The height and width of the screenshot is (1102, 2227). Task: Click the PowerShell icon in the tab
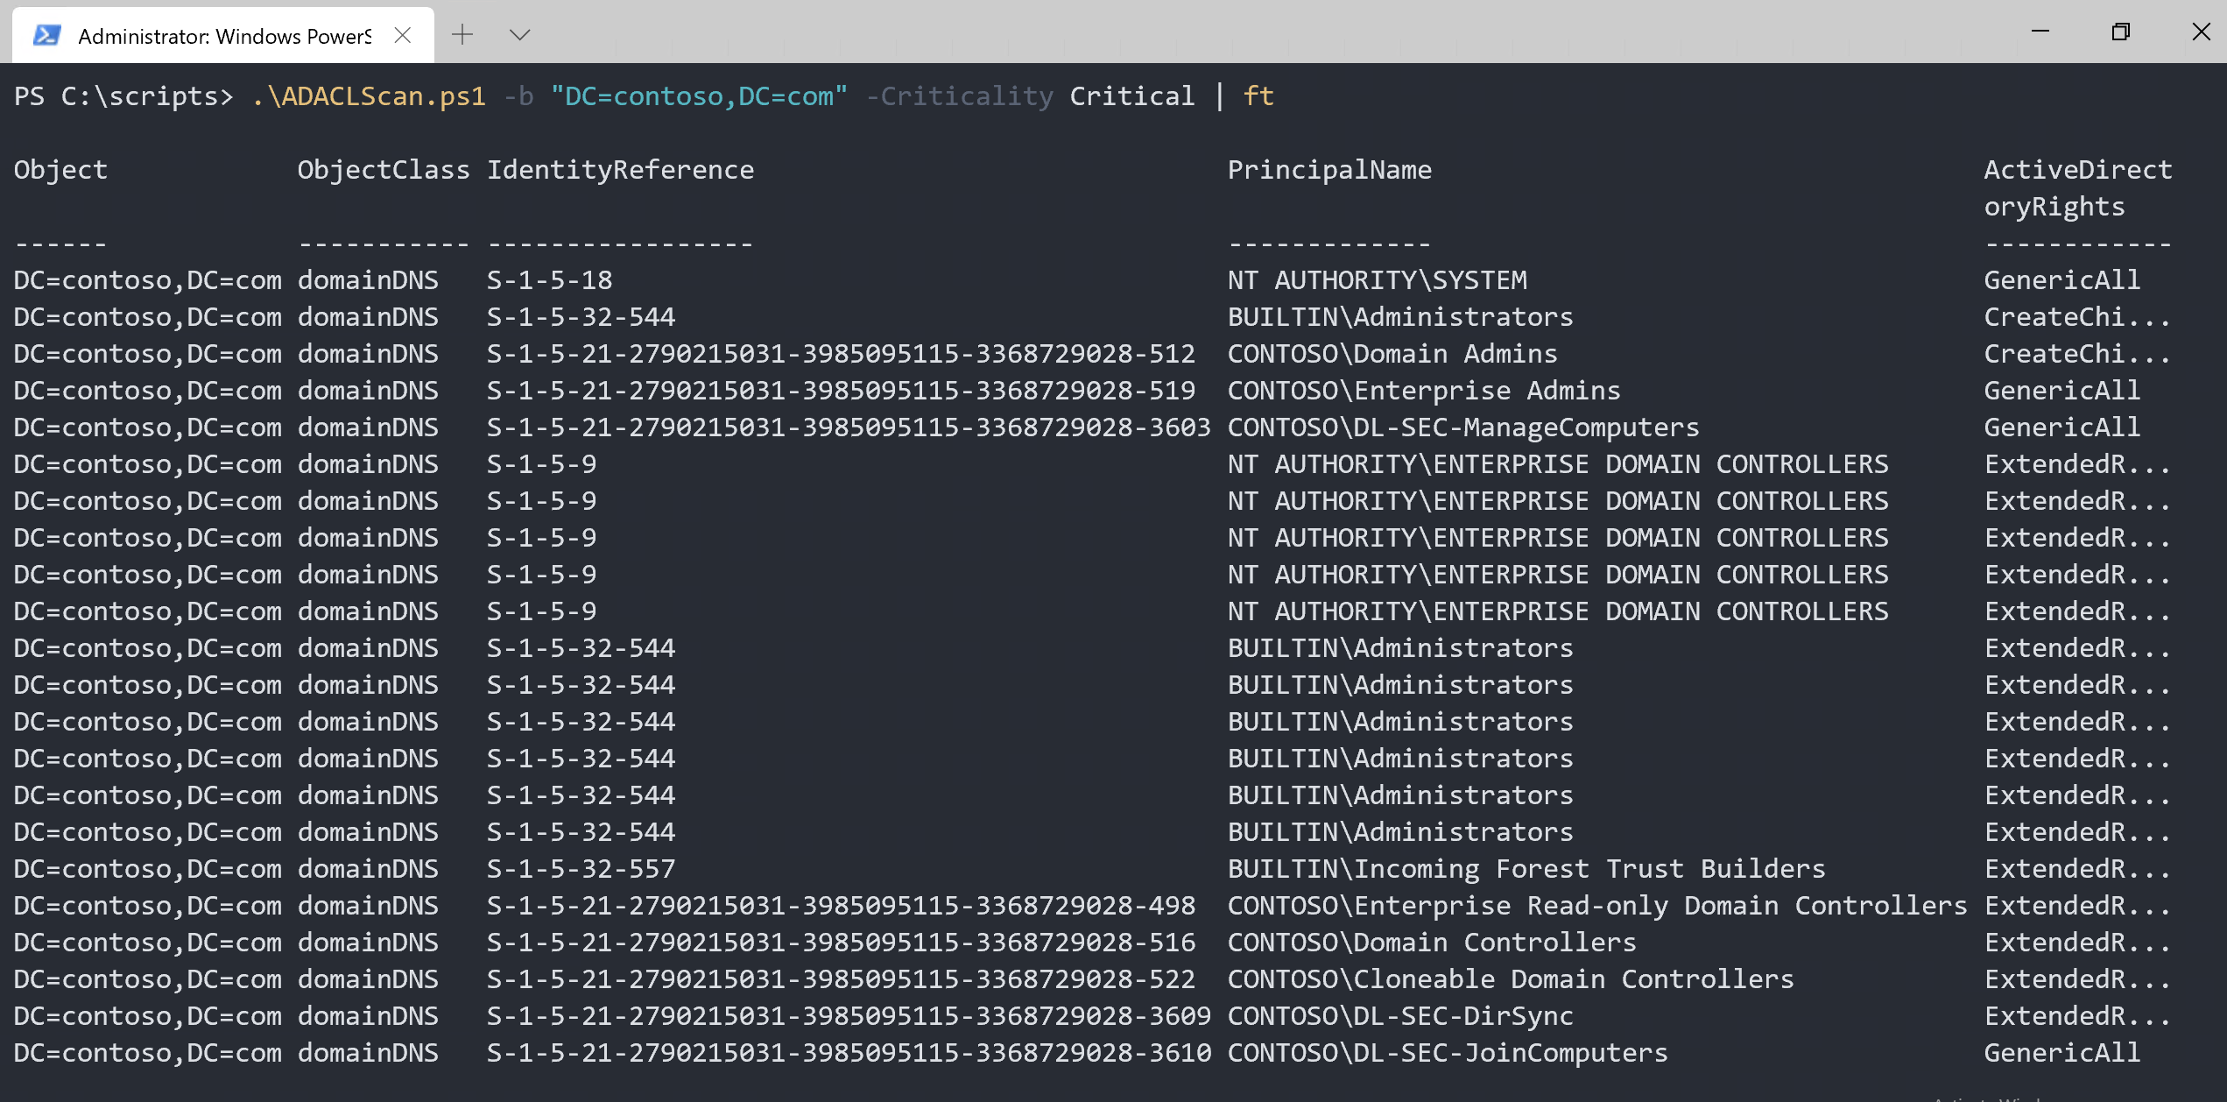point(46,35)
